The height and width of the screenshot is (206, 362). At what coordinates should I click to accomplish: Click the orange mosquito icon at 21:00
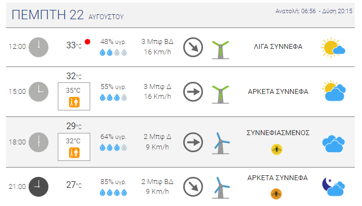(276, 194)
